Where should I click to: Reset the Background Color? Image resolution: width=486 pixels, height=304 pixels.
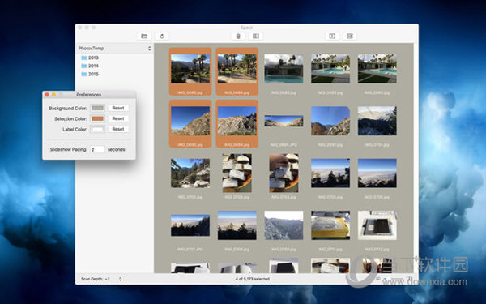click(118, 108)
